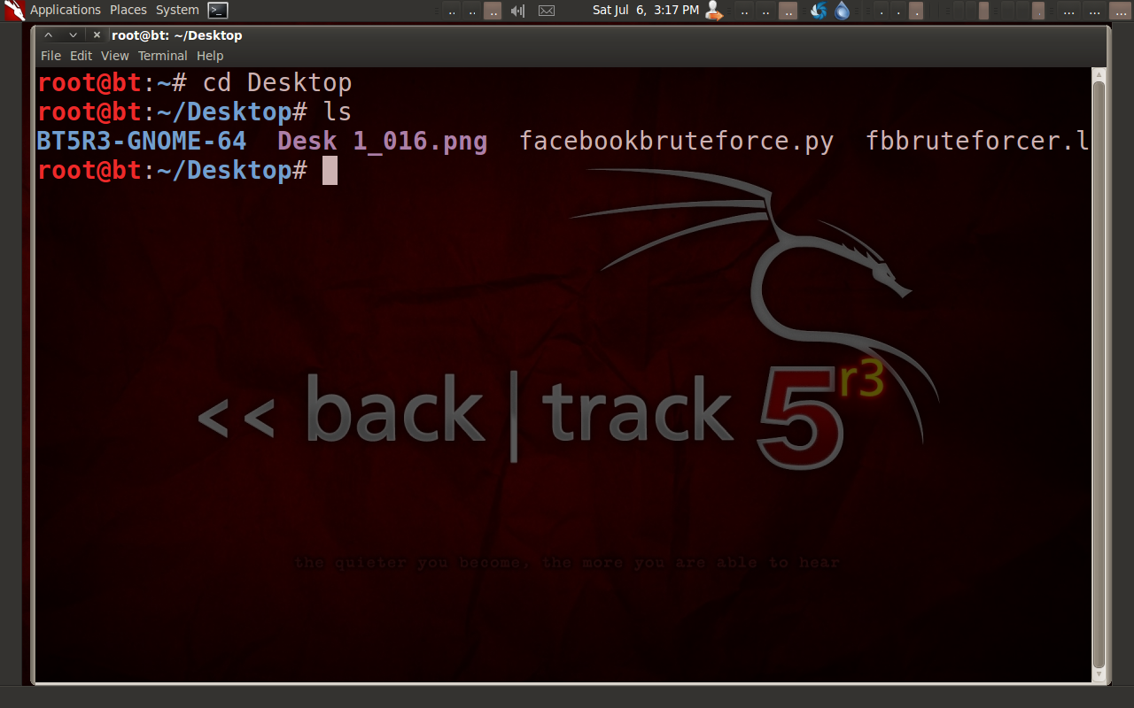
Task: Click the 'cd Desktop' command text
Action: 277,83
